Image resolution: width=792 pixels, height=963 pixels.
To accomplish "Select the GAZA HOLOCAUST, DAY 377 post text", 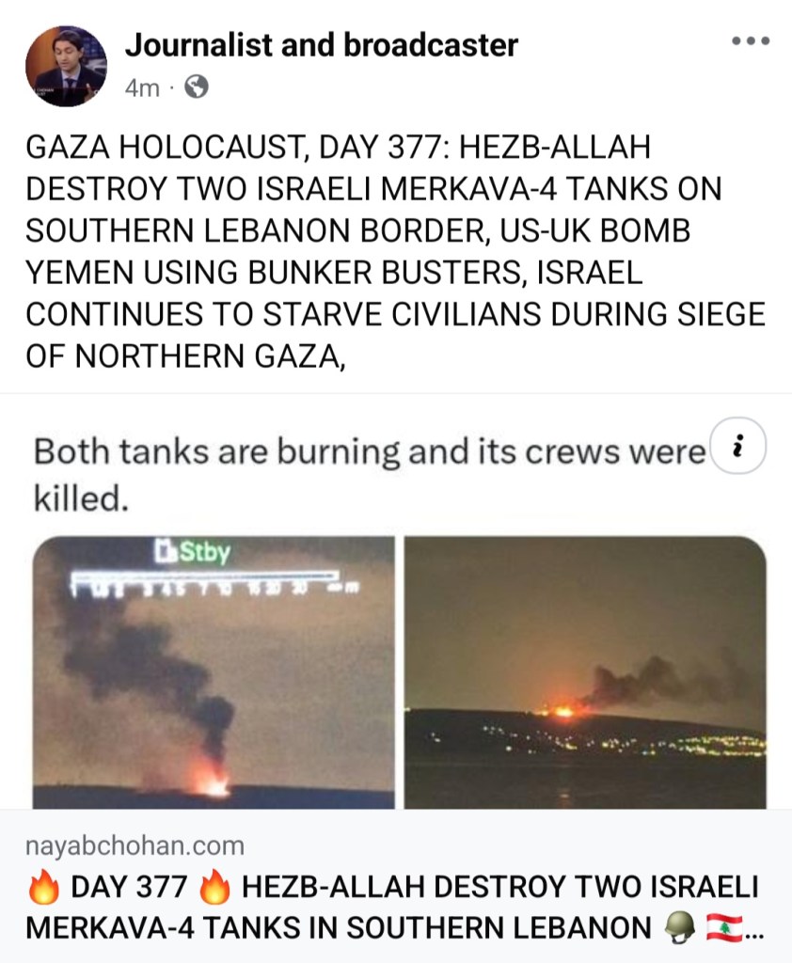I will [396, 251].
